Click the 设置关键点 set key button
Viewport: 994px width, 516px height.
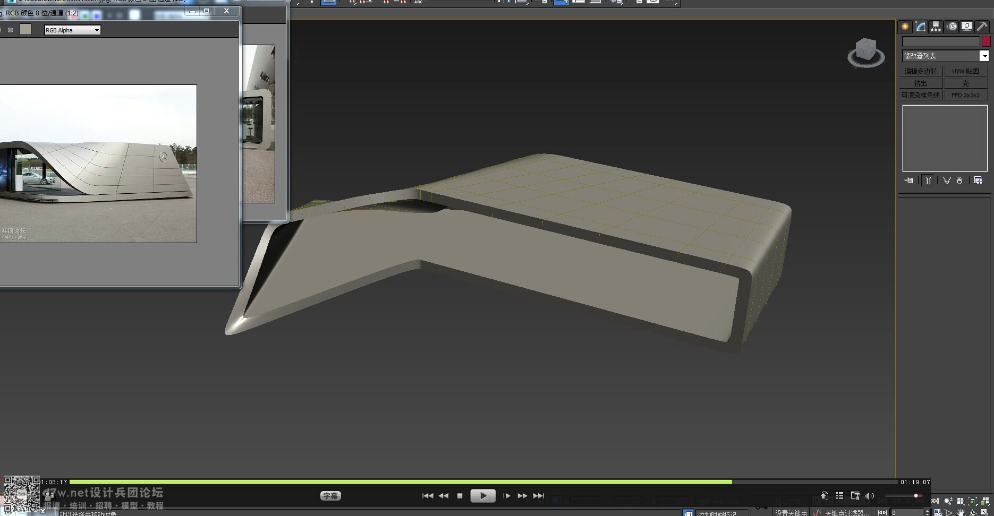tap(790, 512)
